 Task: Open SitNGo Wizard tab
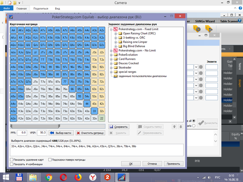point(205,21)
